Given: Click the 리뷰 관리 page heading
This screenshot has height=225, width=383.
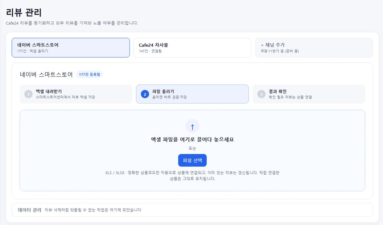Looking at the screenshot, I should [x=24, y=13].
